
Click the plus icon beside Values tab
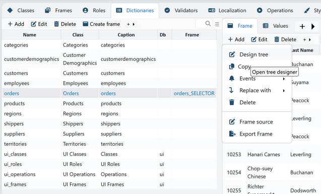[302, 26]
